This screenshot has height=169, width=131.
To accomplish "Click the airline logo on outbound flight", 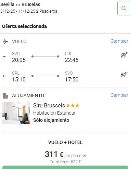I will 124,55.
